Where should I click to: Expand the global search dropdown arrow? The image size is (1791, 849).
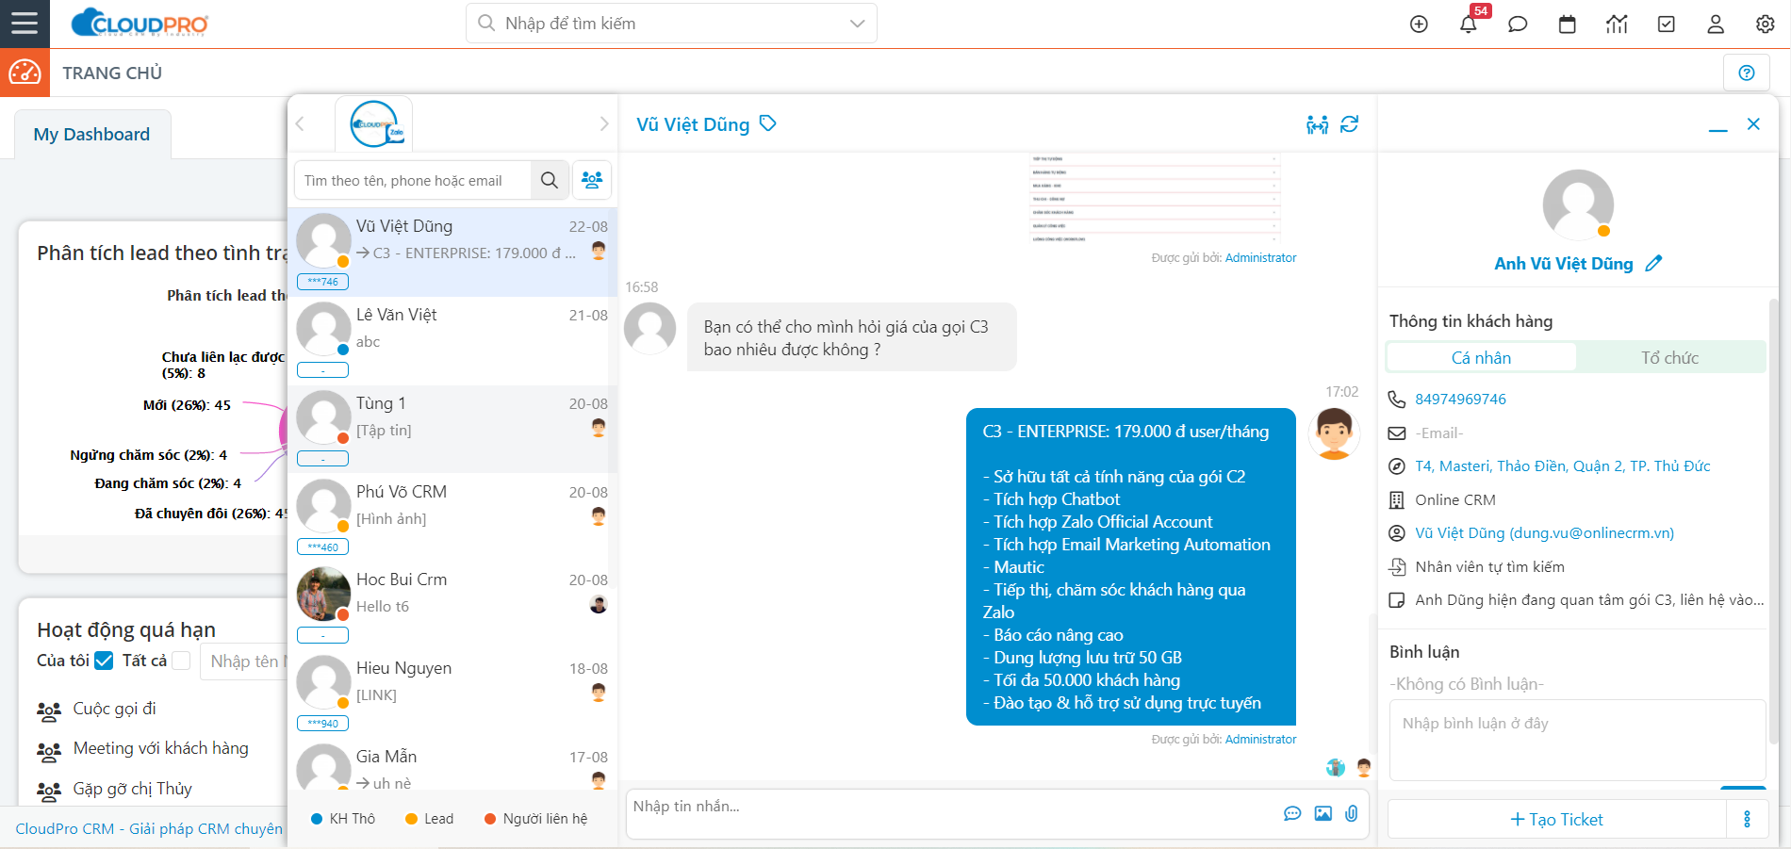coord(857,24)
